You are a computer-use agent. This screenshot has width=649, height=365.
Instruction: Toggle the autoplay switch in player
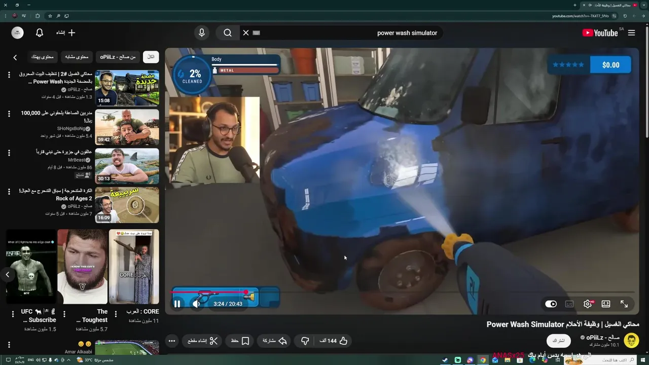[551, 304]
